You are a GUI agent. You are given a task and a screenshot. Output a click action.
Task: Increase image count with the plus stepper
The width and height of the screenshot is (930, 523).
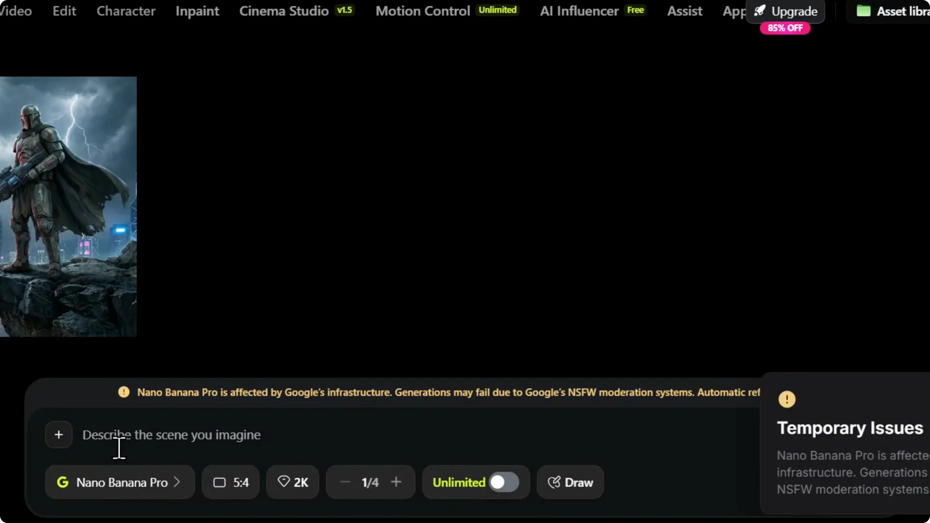click(x=397, y=482)
